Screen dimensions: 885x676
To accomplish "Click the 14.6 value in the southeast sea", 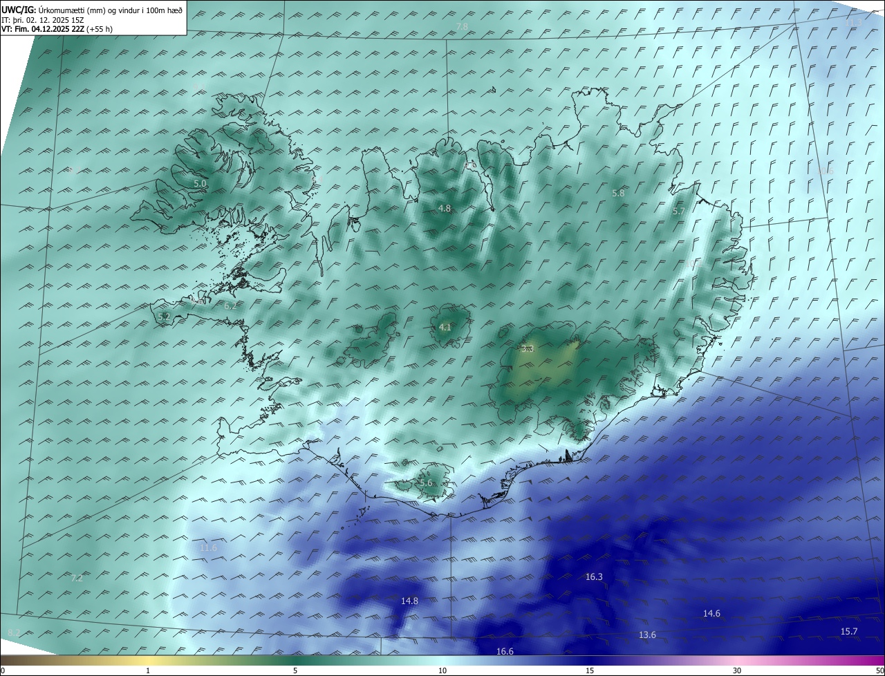I will (x=711, y=614).
